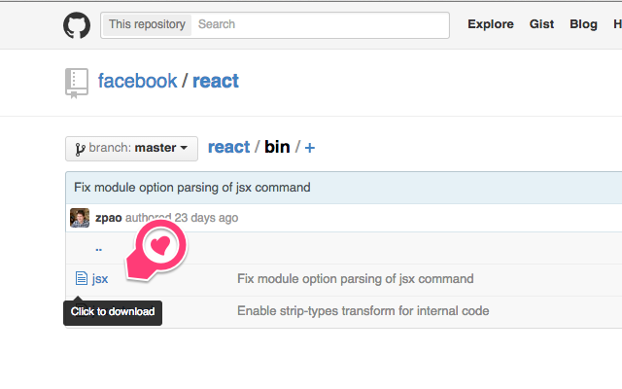Click the zpao author name link
Viewport: 622px width, 389px height.
tap(109, 218)
